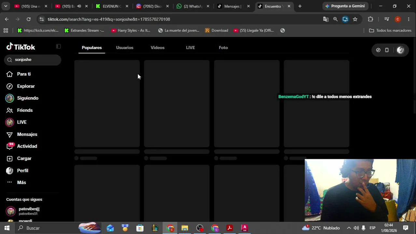
Task: Switch to the LIVE results tab
Action: click(x=190, y=48)
